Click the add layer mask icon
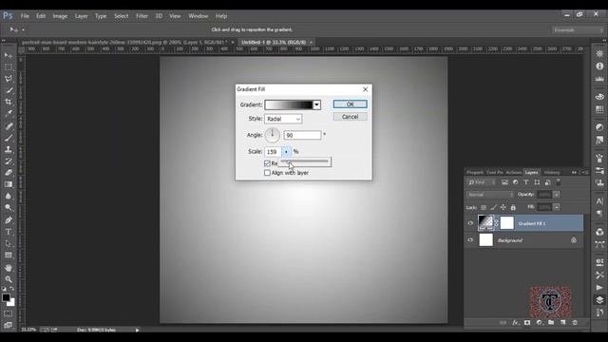The width and height of the screenshot is (608, 342). 527,323
